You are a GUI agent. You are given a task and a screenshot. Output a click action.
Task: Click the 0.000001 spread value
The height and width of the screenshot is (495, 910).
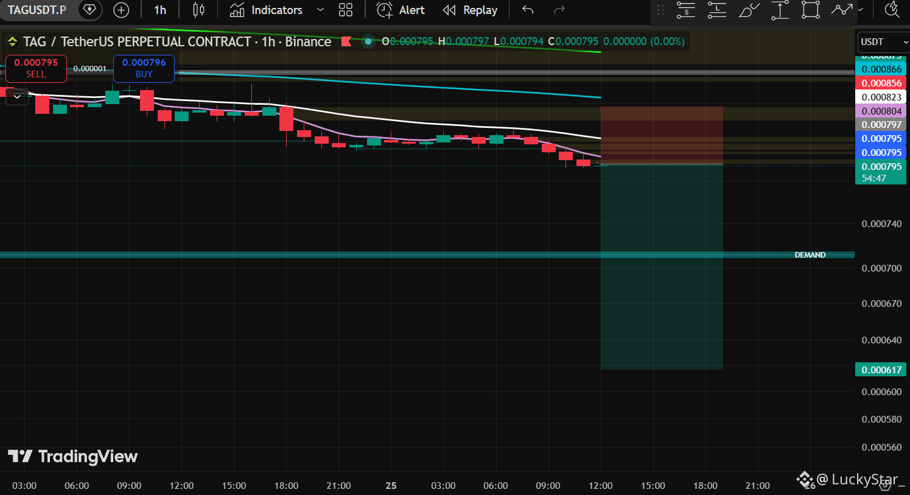tap(89, 68)
